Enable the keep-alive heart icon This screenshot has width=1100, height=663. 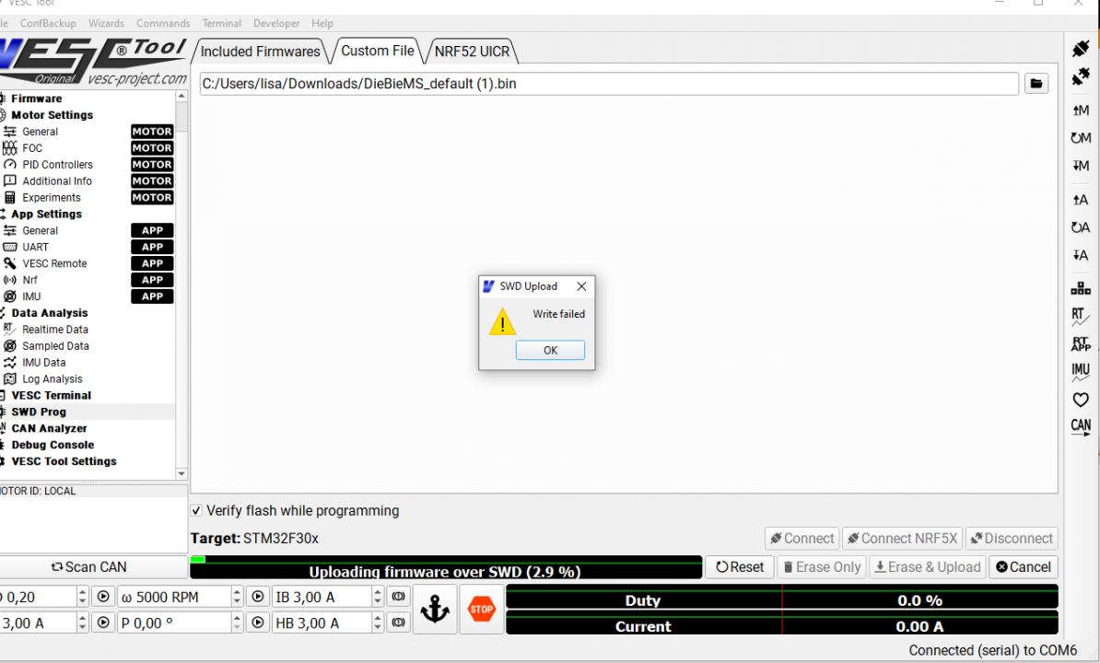1080,399
